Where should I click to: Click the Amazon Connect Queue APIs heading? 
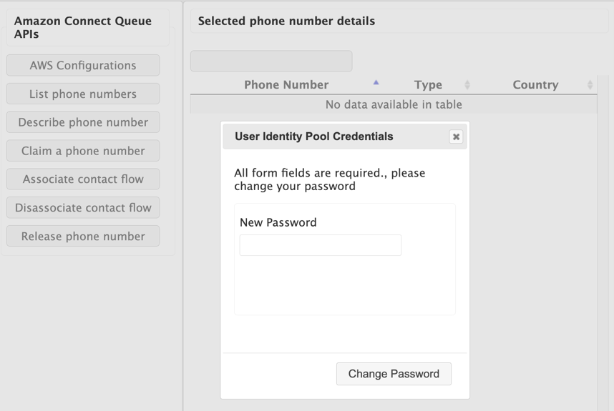coord(83,27)
